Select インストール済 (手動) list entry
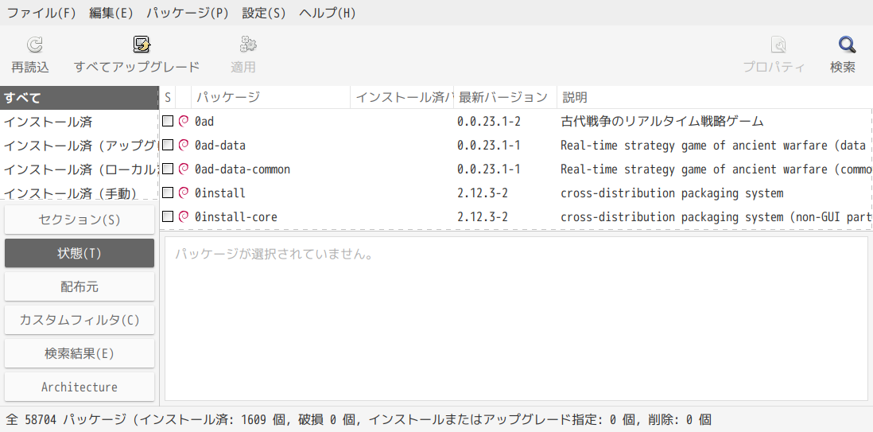Image resolution: width=873 pixels, height=432 pixels. (x=80, y=193)
